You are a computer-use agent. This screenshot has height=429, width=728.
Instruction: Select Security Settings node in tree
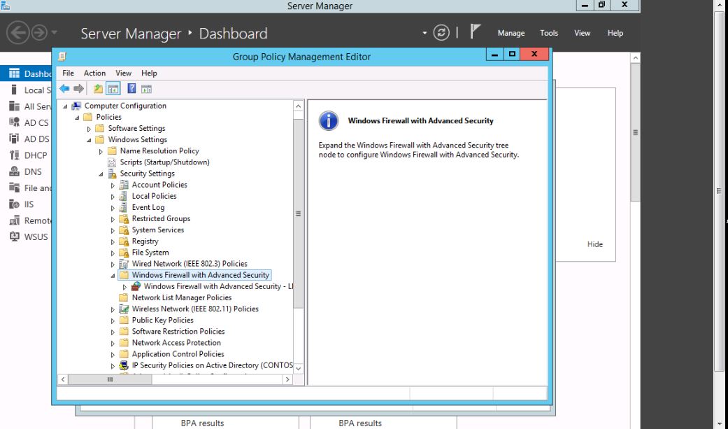pos(147,174)
